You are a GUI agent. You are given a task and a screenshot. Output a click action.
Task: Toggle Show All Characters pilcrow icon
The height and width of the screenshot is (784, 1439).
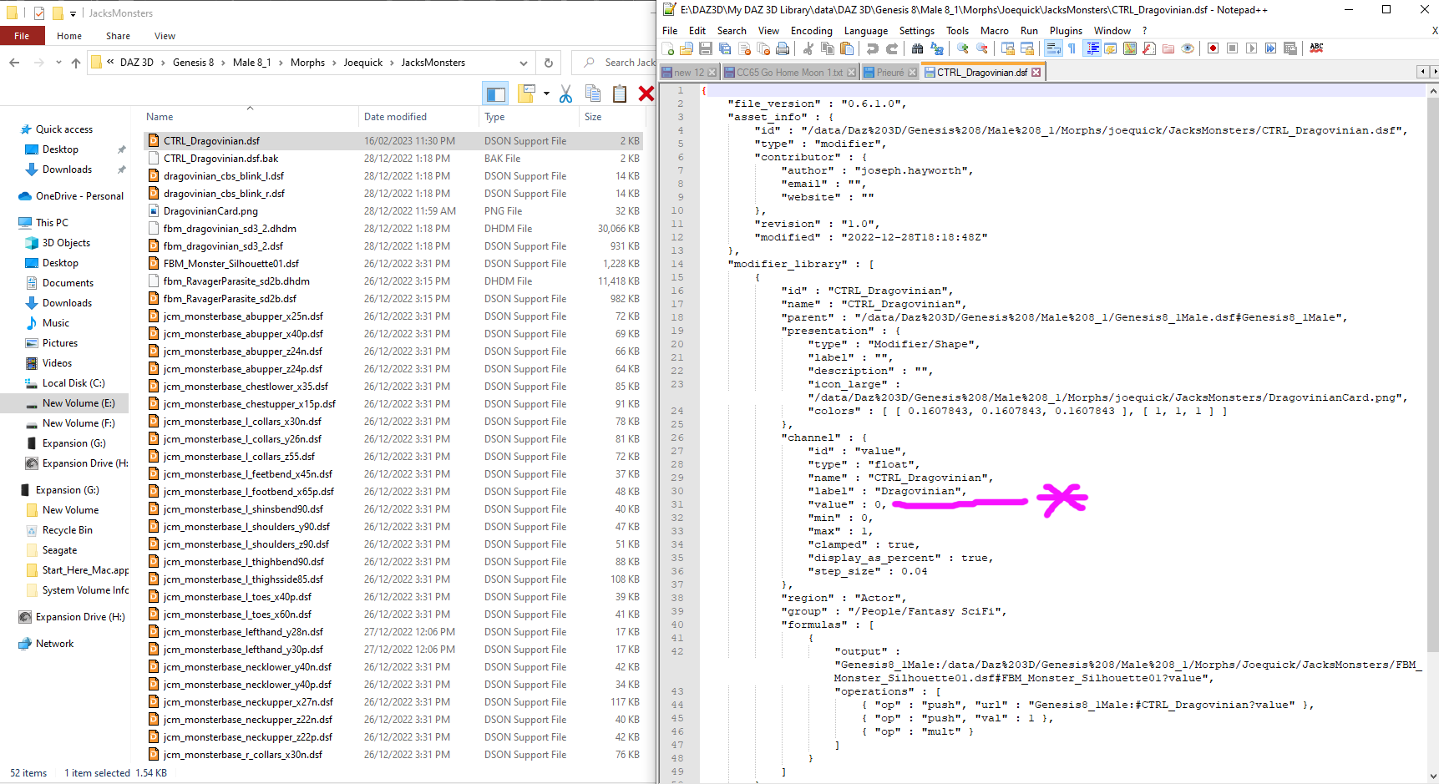tap(1072, 48)
